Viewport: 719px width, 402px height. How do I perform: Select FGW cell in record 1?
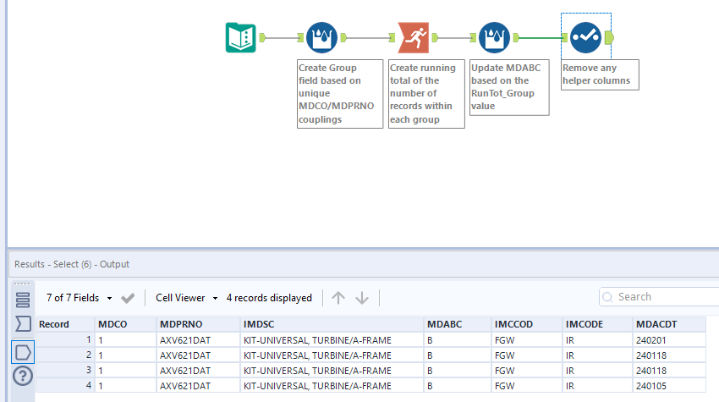(527, 340)
